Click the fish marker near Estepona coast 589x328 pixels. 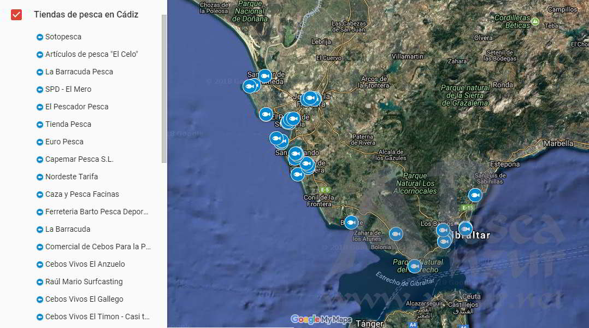(x=475, y=195)
